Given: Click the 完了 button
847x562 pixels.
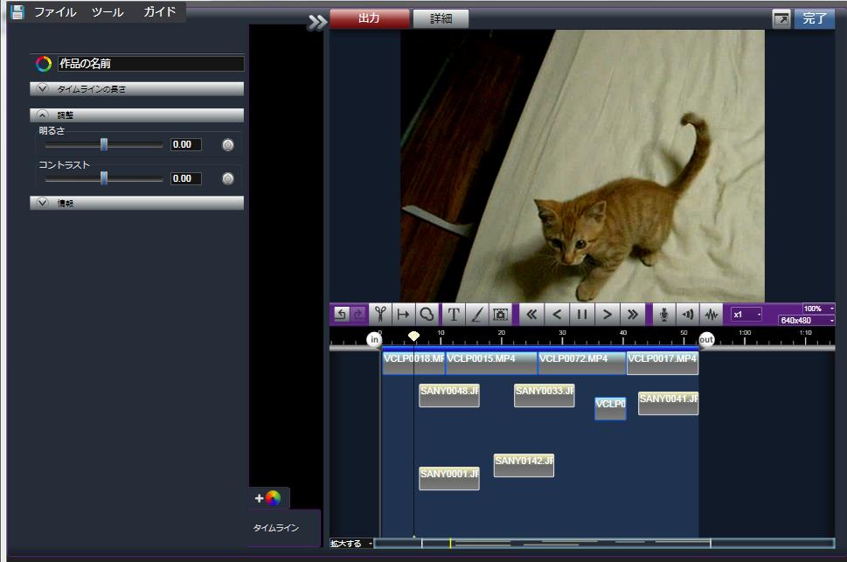Looking at the screenshot, I should click(814, 18).
